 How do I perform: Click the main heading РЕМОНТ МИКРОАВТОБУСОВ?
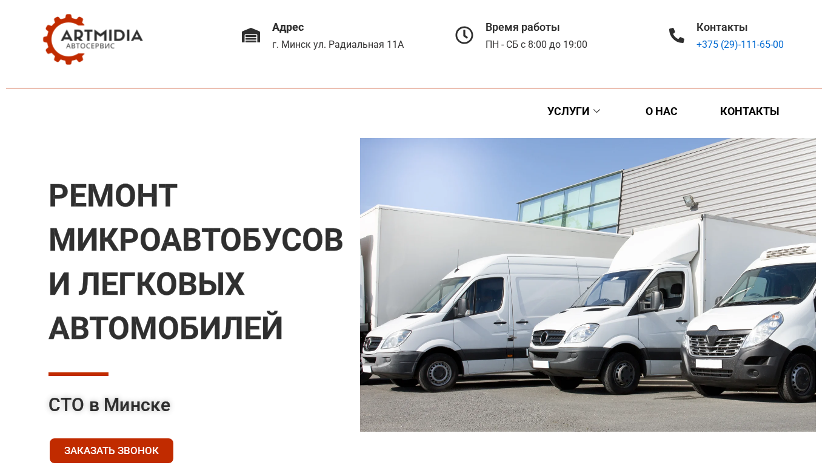pos(196,262)
